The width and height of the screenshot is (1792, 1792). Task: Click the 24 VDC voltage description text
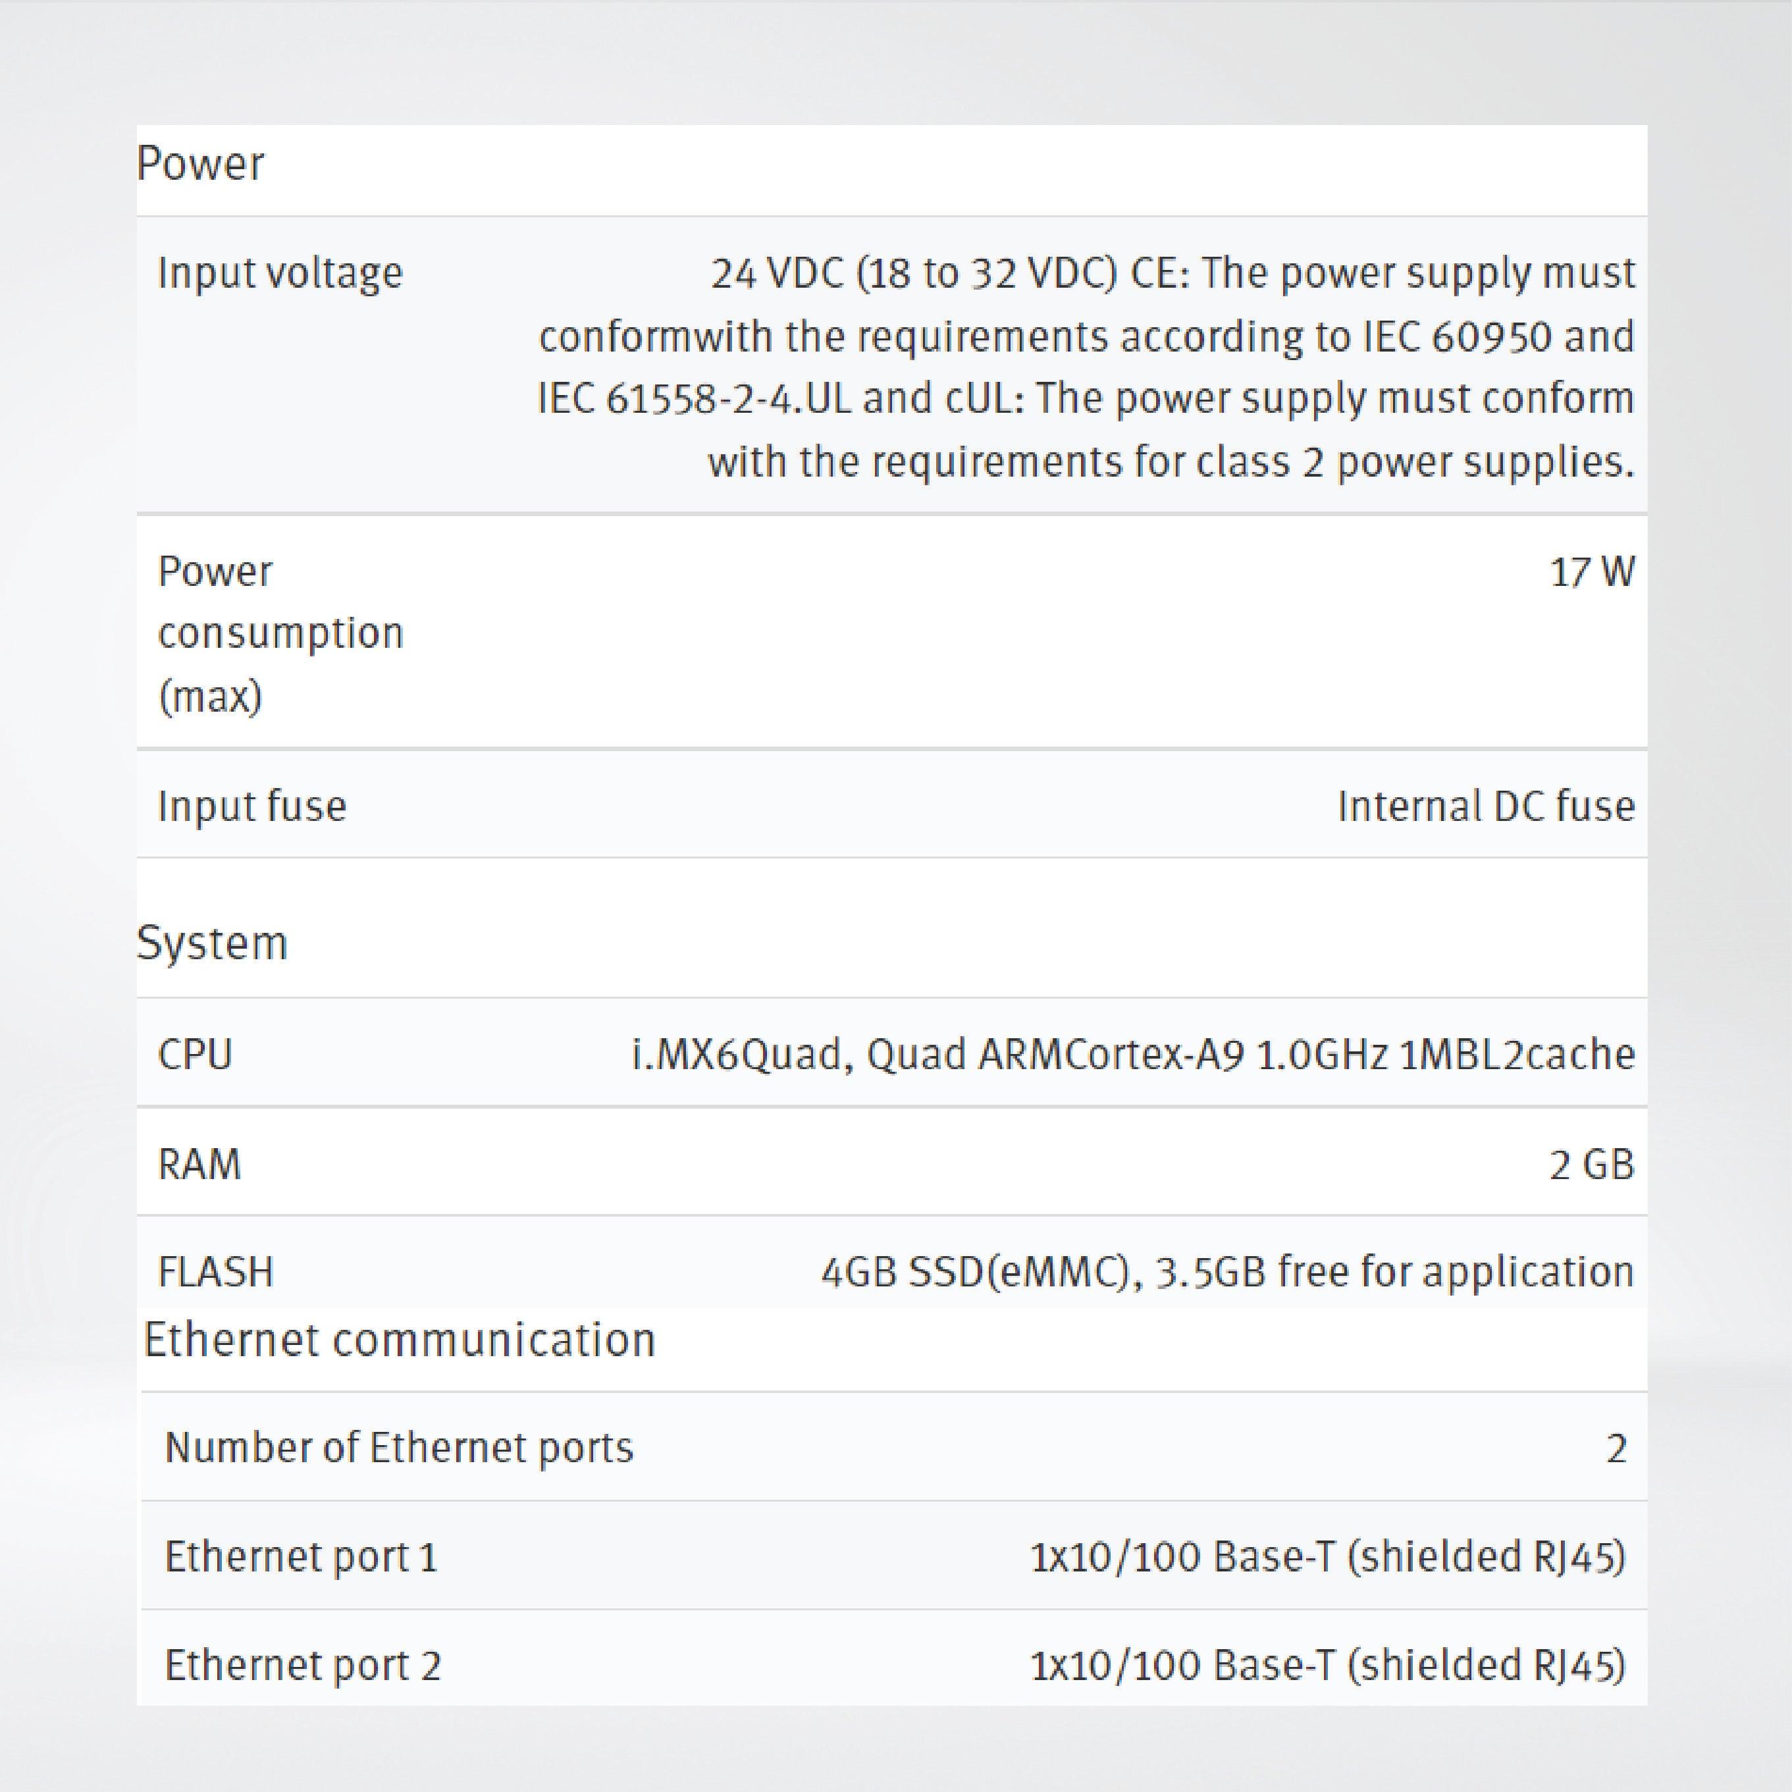pyautogui.click(x=1085, y=367)
